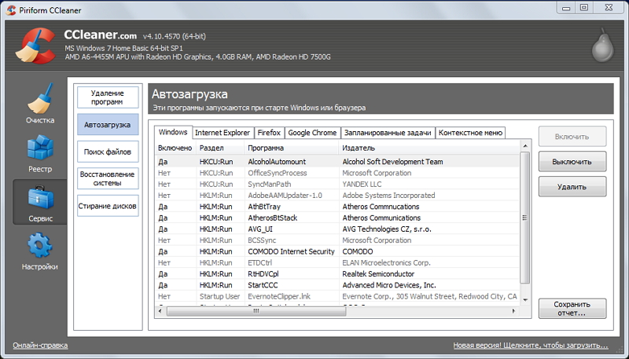The width and height of the screenshot is (629, 359).
Task: Open the Удаление программ page
Action: pyautogui.click(x=107, y=98)
